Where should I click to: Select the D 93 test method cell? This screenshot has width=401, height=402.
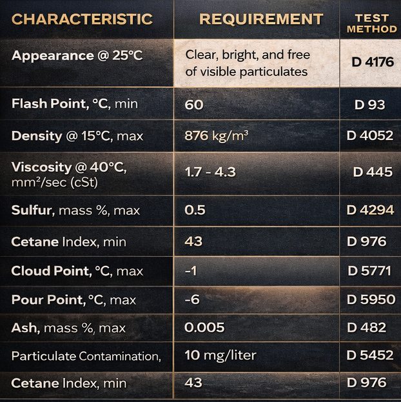tap(370, 104)
